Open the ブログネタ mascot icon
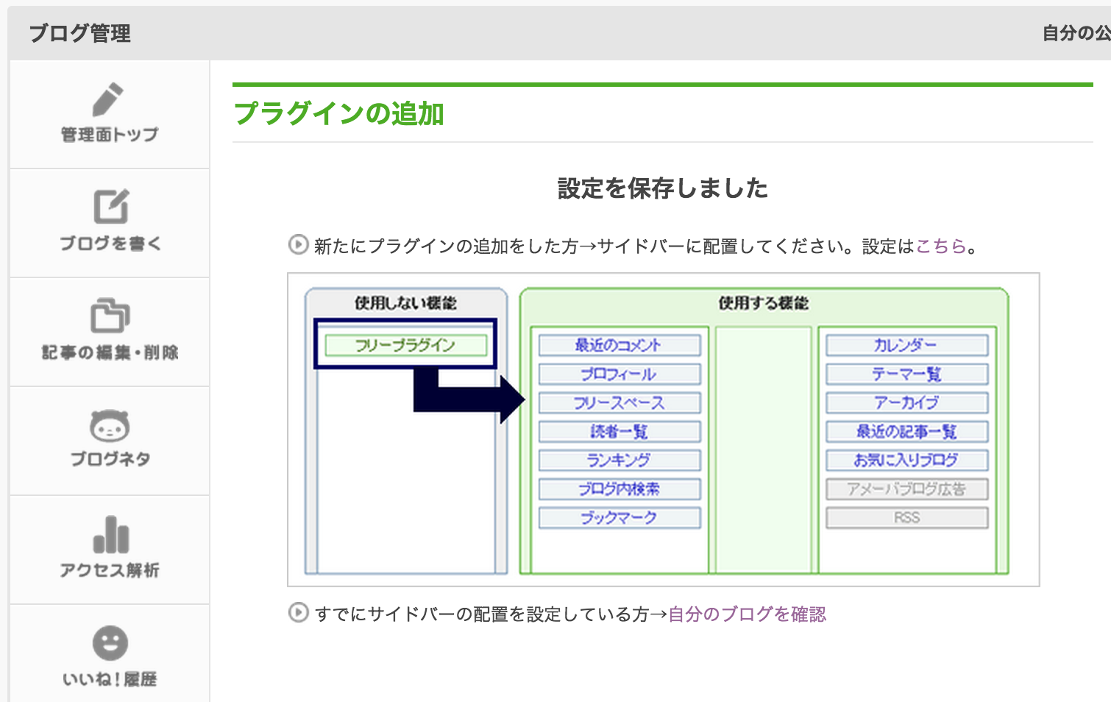 (x=110, y=425)
